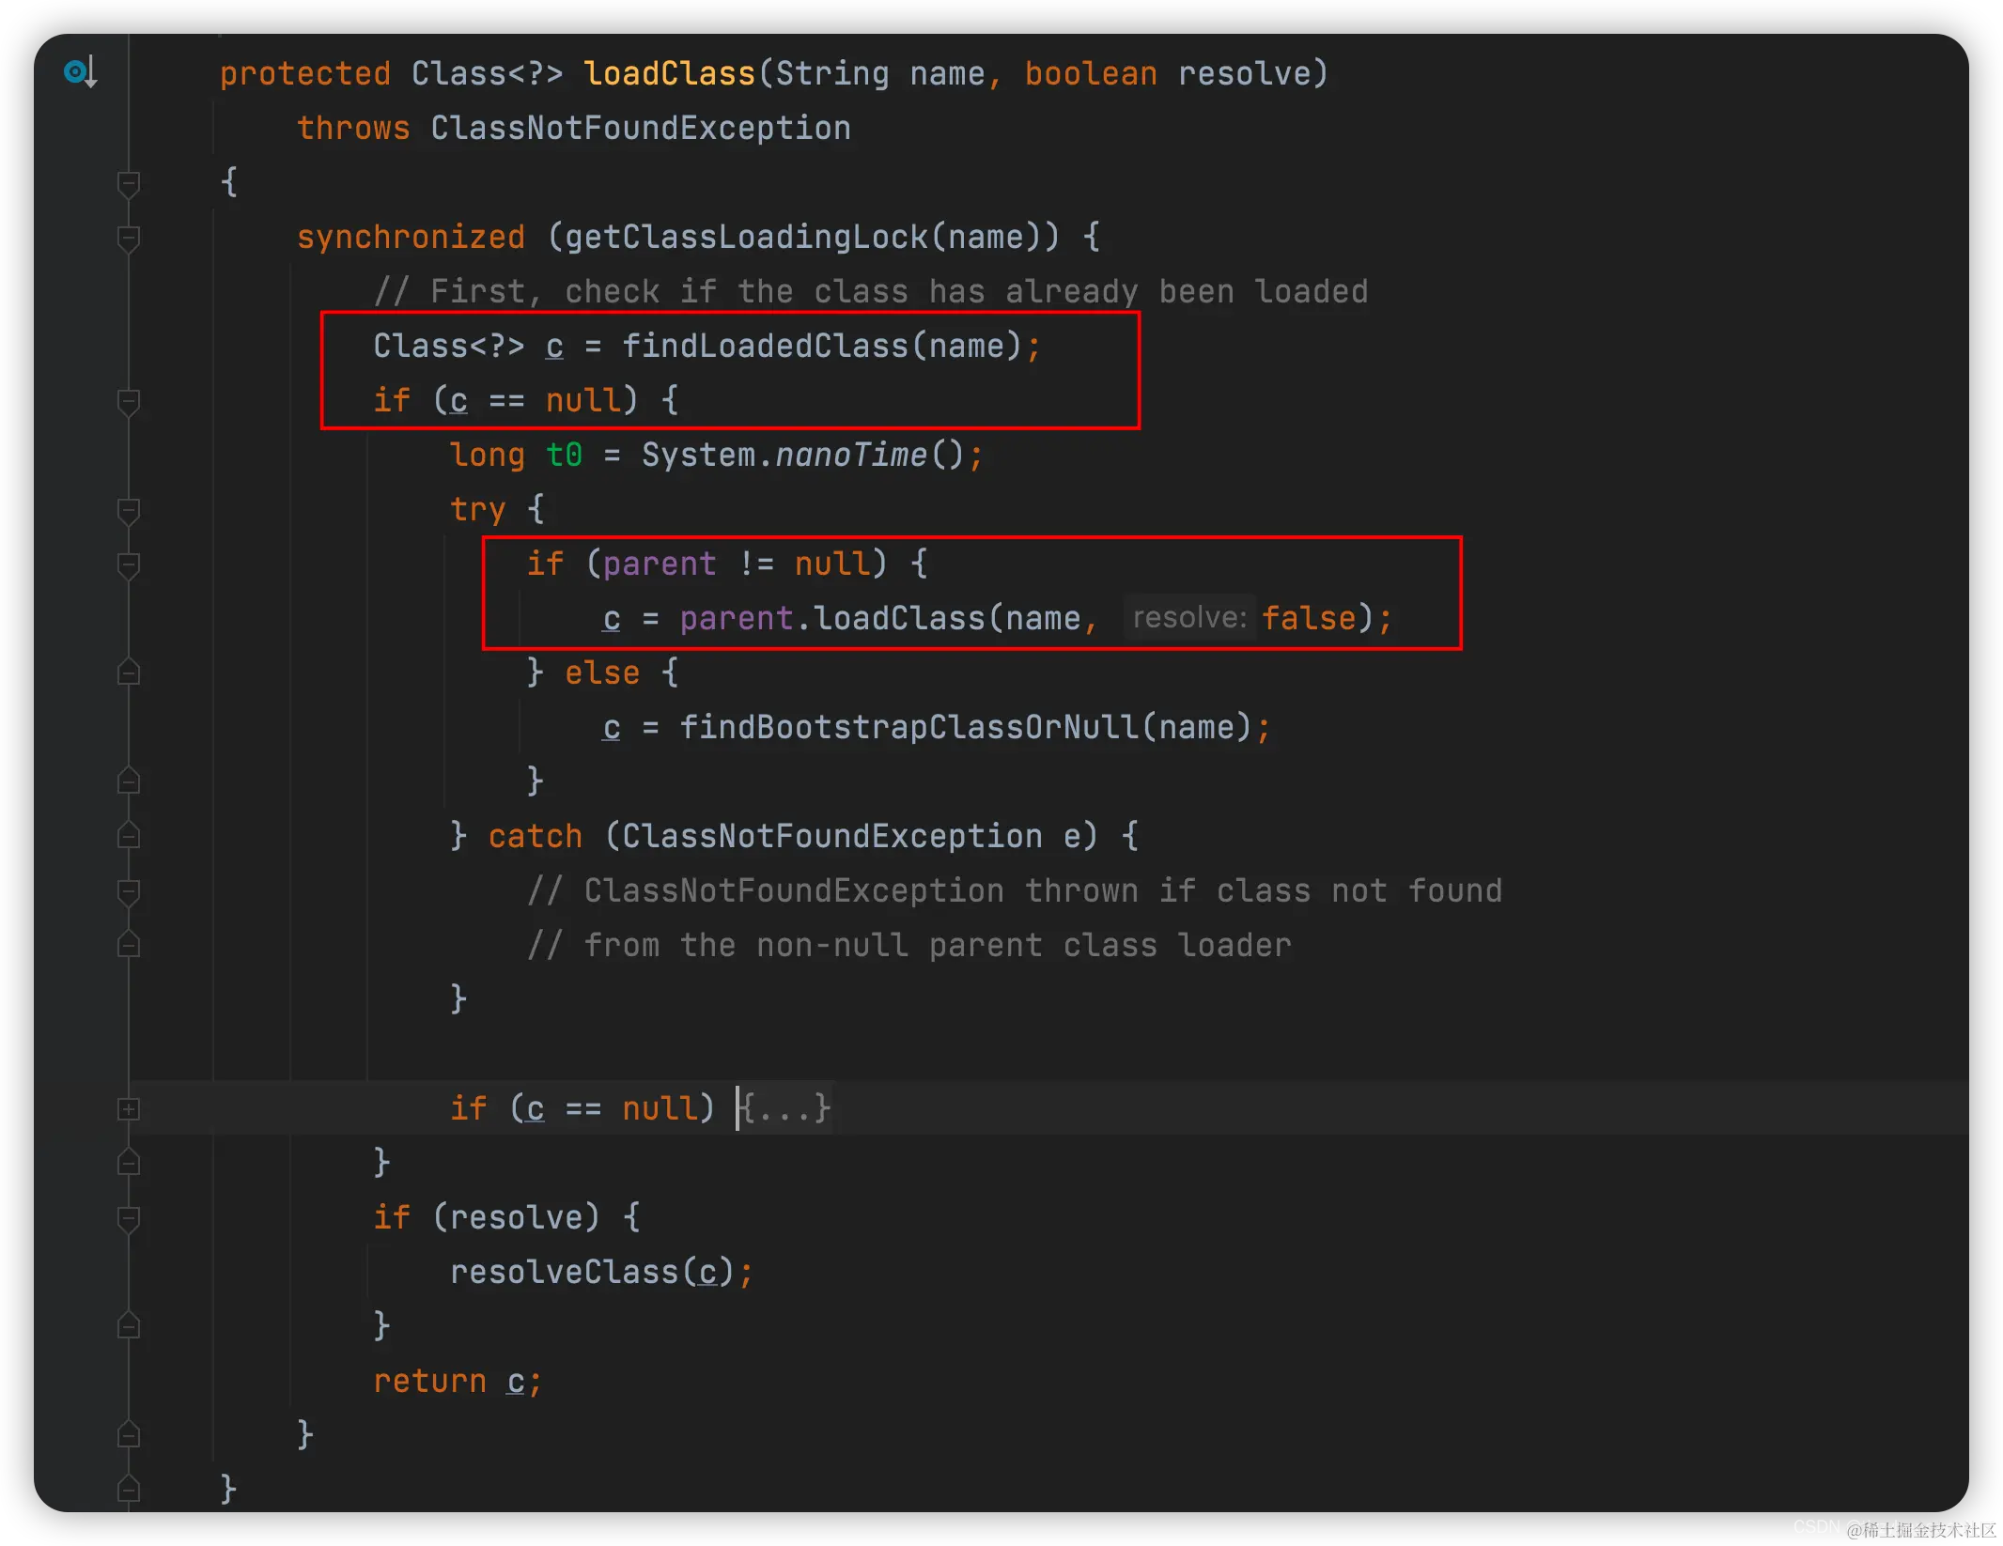The width and height of the screenshot is (2003, 1546).
Task: Collapse the first 'if (c == null) {' fold marker
Action: [129, 401]
